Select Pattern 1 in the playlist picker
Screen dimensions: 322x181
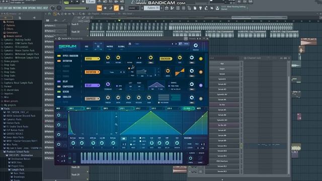tap(55, 26)
